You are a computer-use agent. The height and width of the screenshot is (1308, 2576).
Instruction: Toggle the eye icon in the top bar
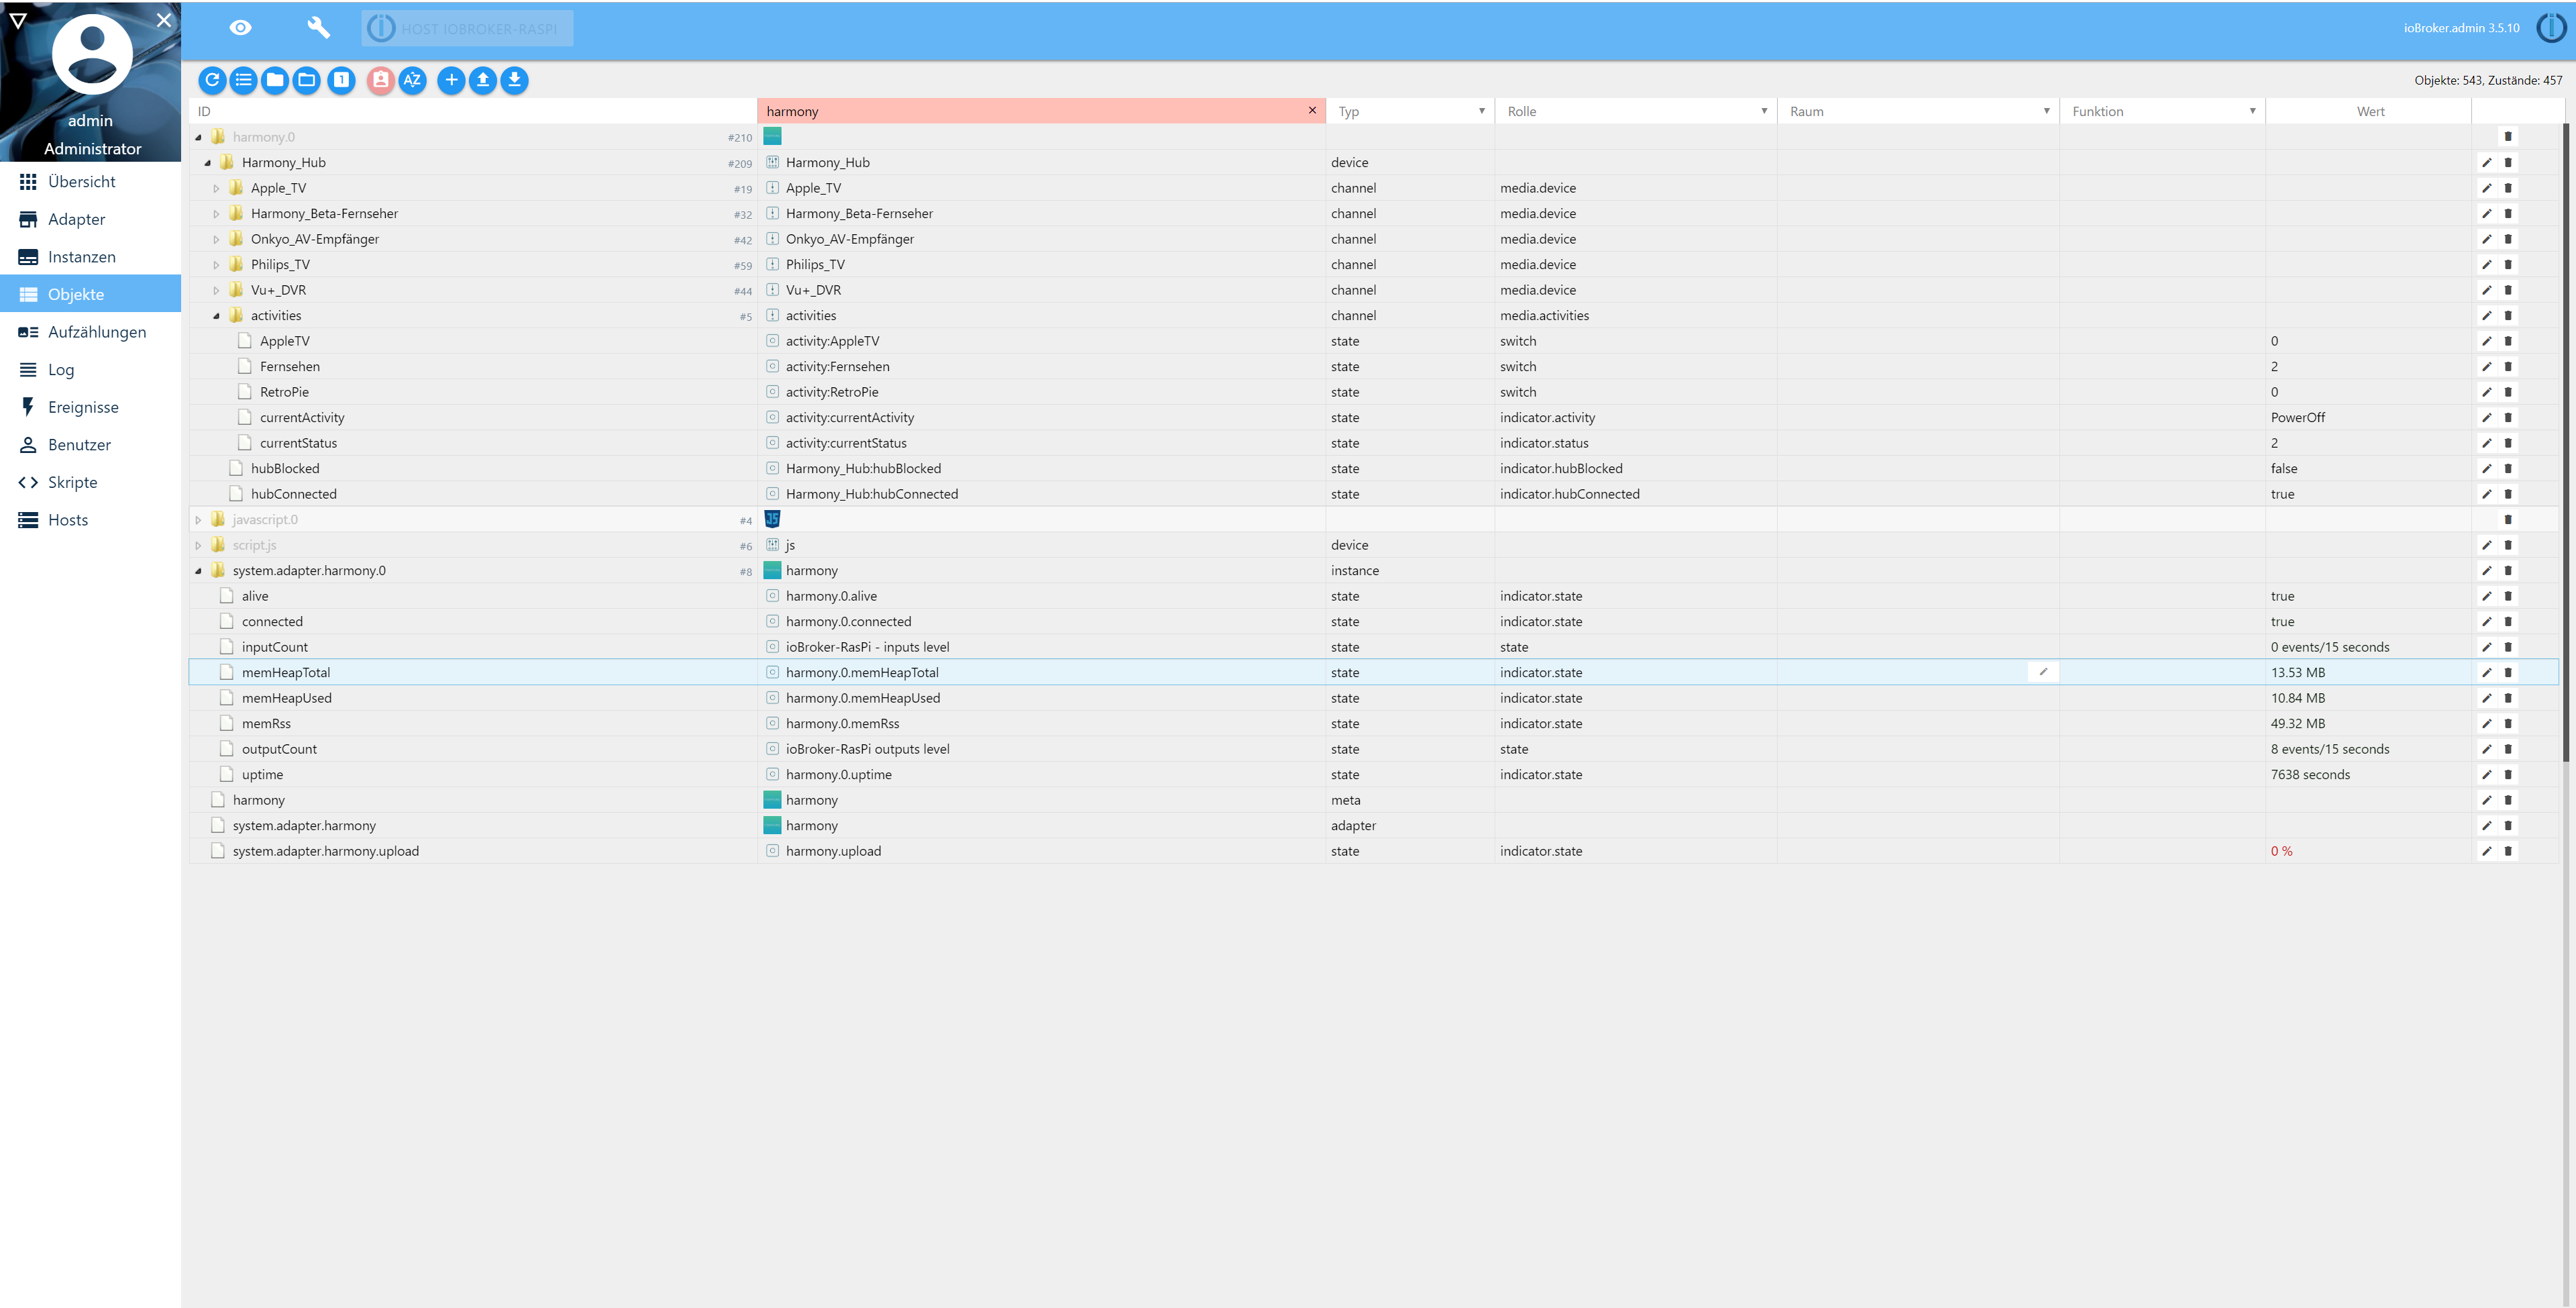tap(240, 28)
